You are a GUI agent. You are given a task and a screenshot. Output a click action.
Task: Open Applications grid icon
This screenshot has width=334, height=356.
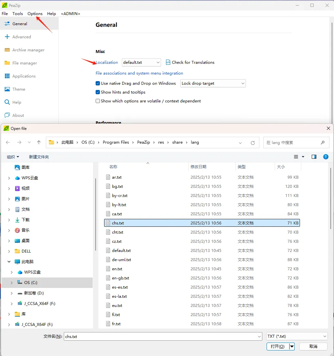point(7,76)
